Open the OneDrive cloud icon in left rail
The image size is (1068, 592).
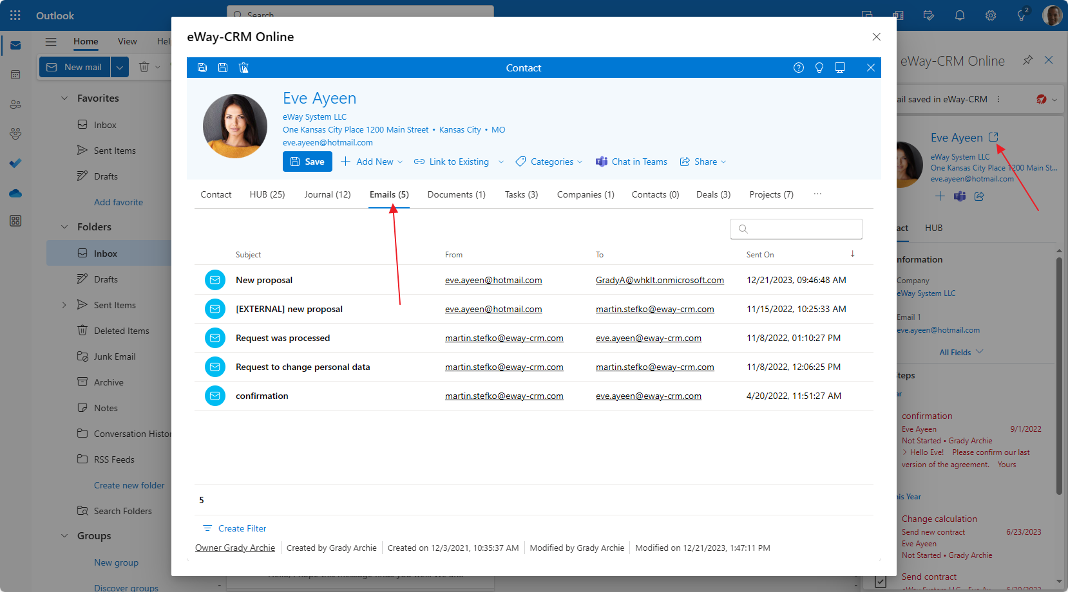15,192
